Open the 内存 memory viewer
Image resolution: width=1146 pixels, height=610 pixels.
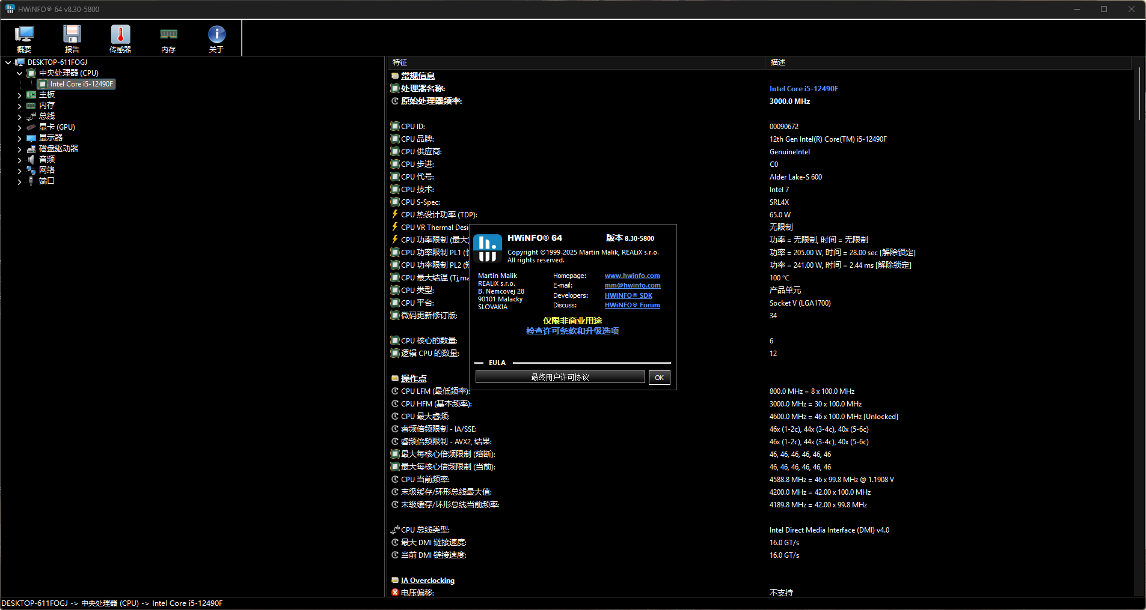(x=168, y=37)
